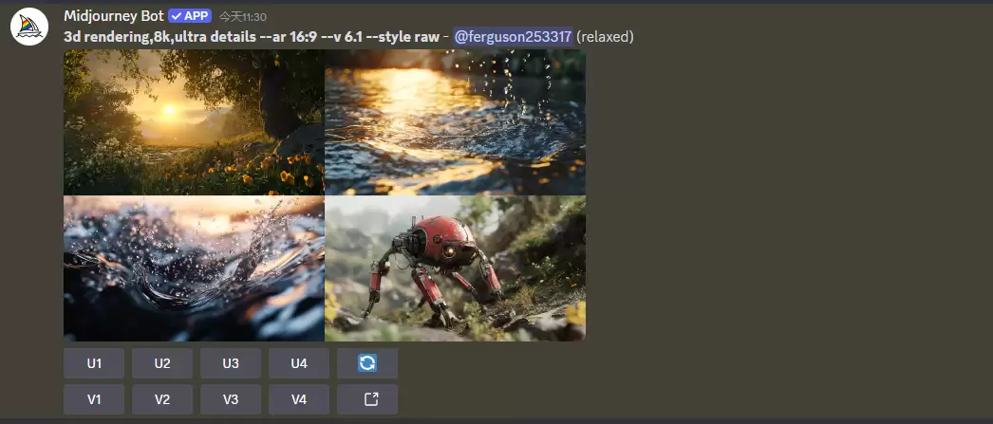Open the sunset meadow tree image
The image size is (993, 424).
(194, 122)
